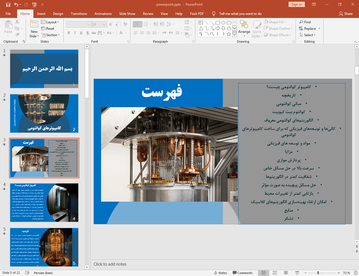Click the Convert to SmartArt icon
This screenshot has height=276, width=359.
[187, 35]
